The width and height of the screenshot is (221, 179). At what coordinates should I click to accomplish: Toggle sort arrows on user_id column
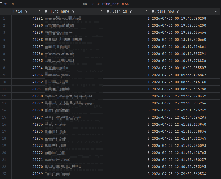[x=146, y=11]
